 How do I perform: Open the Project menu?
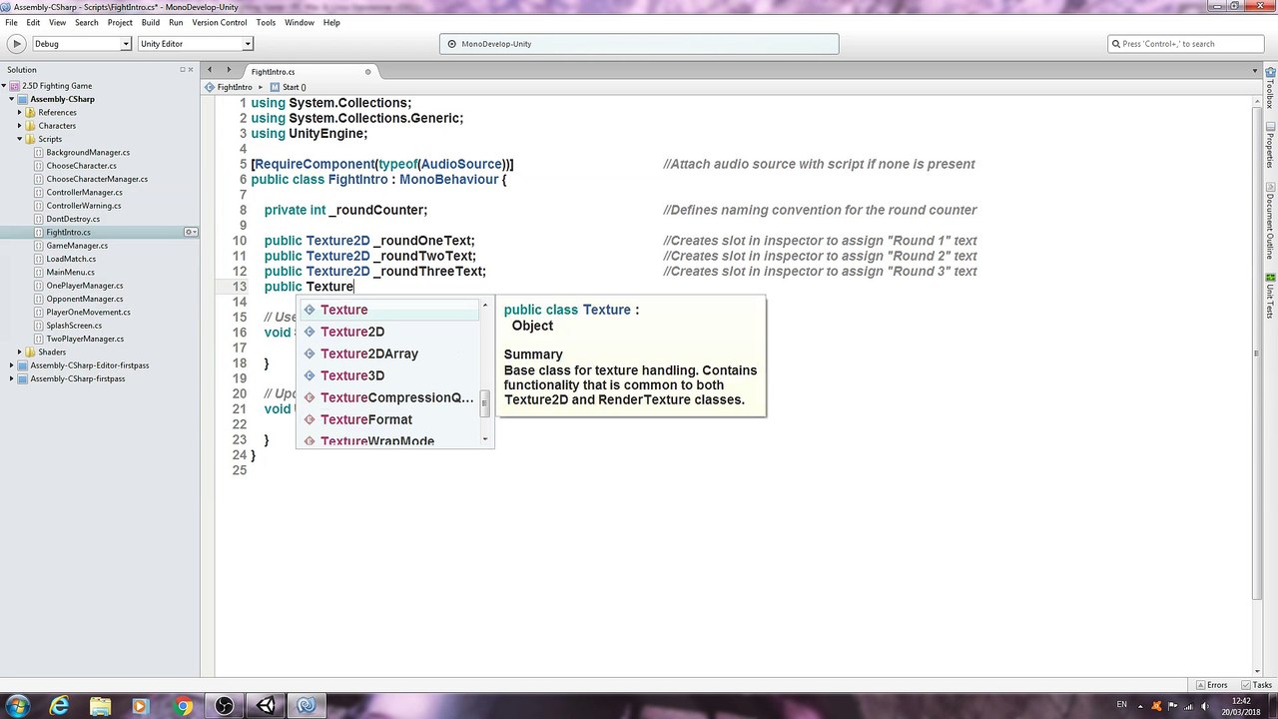[120, 22]
